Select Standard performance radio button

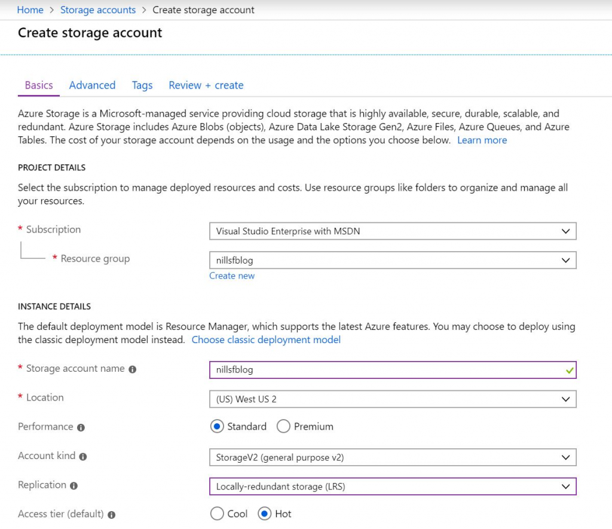click(217, 426)
